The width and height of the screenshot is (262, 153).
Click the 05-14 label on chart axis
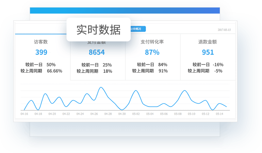point(219,114)
